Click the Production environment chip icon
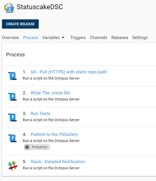Image resolution: width=156 pixels, height=181 pixels. (27, 147)
